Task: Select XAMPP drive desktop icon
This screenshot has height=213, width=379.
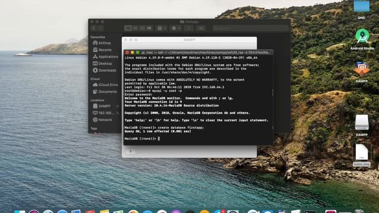Action: 362,125
